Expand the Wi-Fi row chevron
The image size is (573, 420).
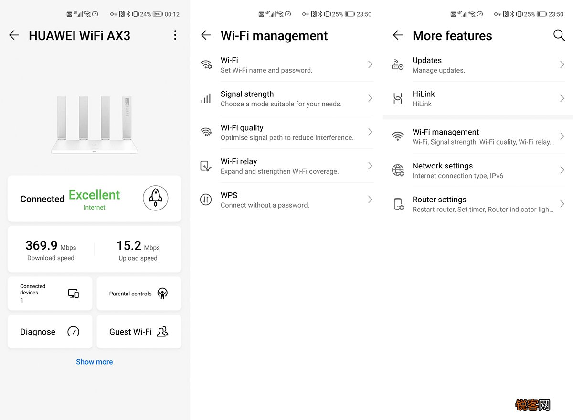click(x=370, y=64)
